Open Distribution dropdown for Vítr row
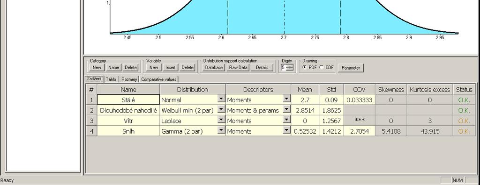The width and height of the screenshot is (480, 185). click(x=222, y=120)
